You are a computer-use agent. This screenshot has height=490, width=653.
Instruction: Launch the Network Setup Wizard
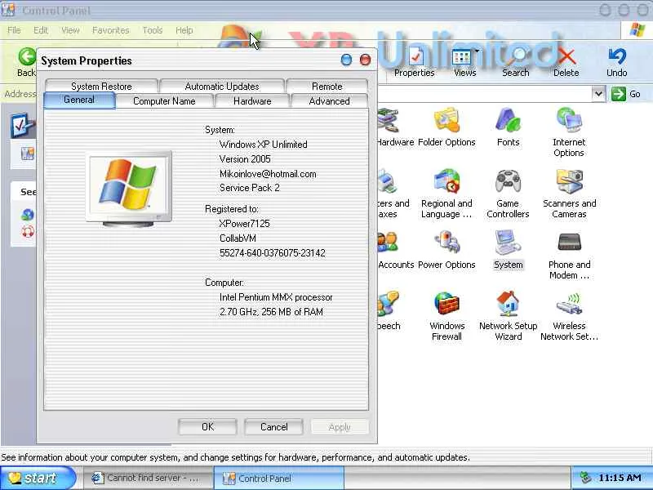pyautogui.click(x=508, y=316)
